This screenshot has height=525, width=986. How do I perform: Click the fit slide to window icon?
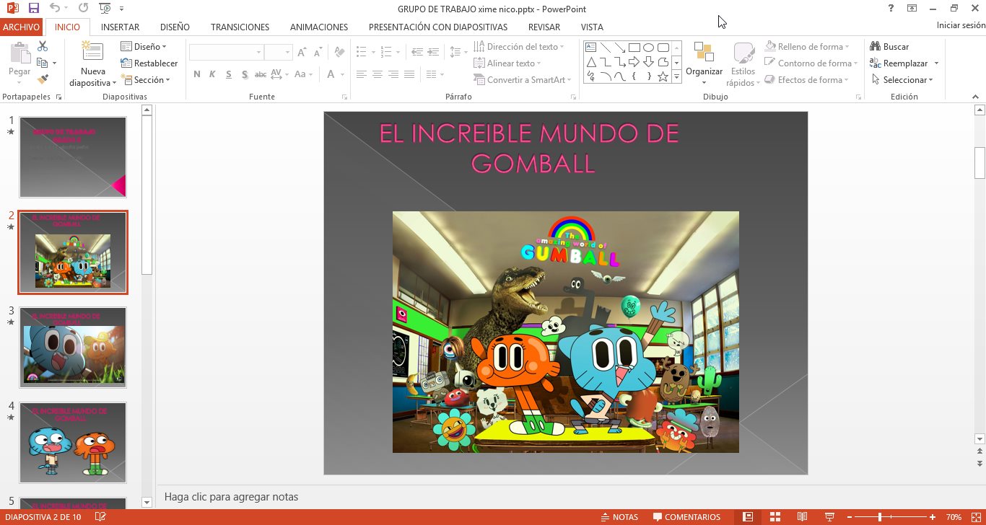point(977,517)
